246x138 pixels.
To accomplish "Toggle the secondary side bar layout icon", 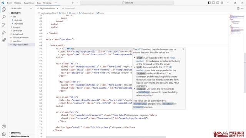I will (218, 3).
